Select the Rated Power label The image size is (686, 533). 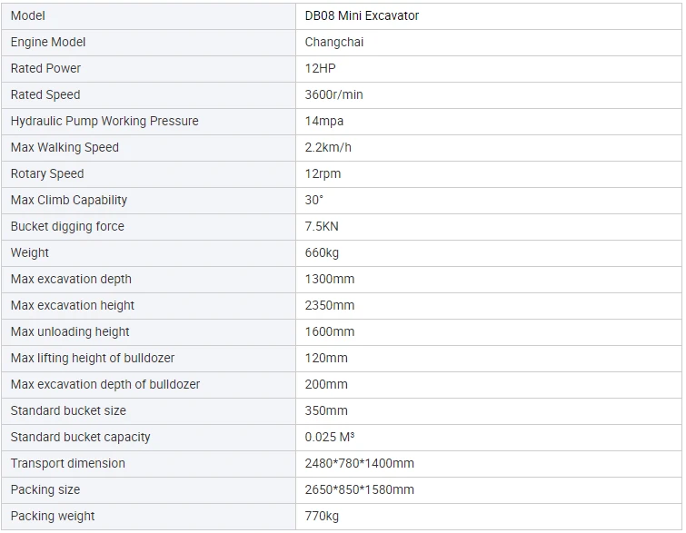pyautogui.click(x=45, y=69)
